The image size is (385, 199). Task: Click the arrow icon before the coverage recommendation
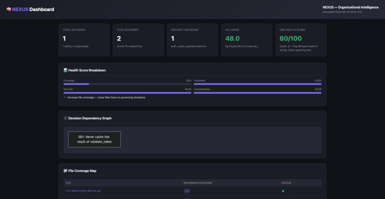pos(64,98)
